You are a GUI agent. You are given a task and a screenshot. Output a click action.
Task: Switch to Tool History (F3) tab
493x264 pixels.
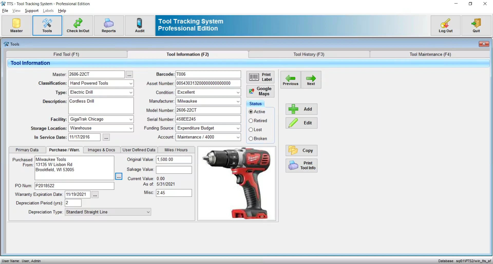[x=309, y=54]
